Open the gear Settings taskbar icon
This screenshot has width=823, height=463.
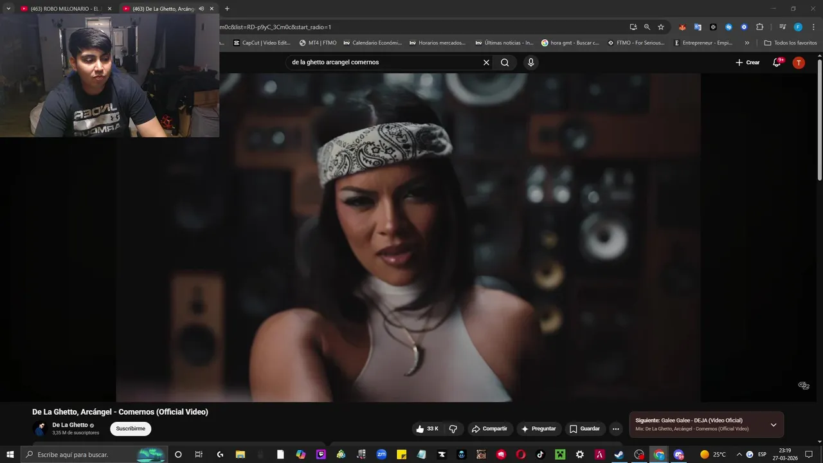(580, 455)
